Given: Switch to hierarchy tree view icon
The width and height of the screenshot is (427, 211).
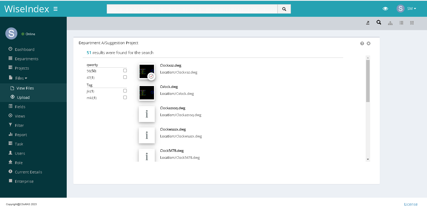Looking at the screenshot, I should tap(390, 23).
